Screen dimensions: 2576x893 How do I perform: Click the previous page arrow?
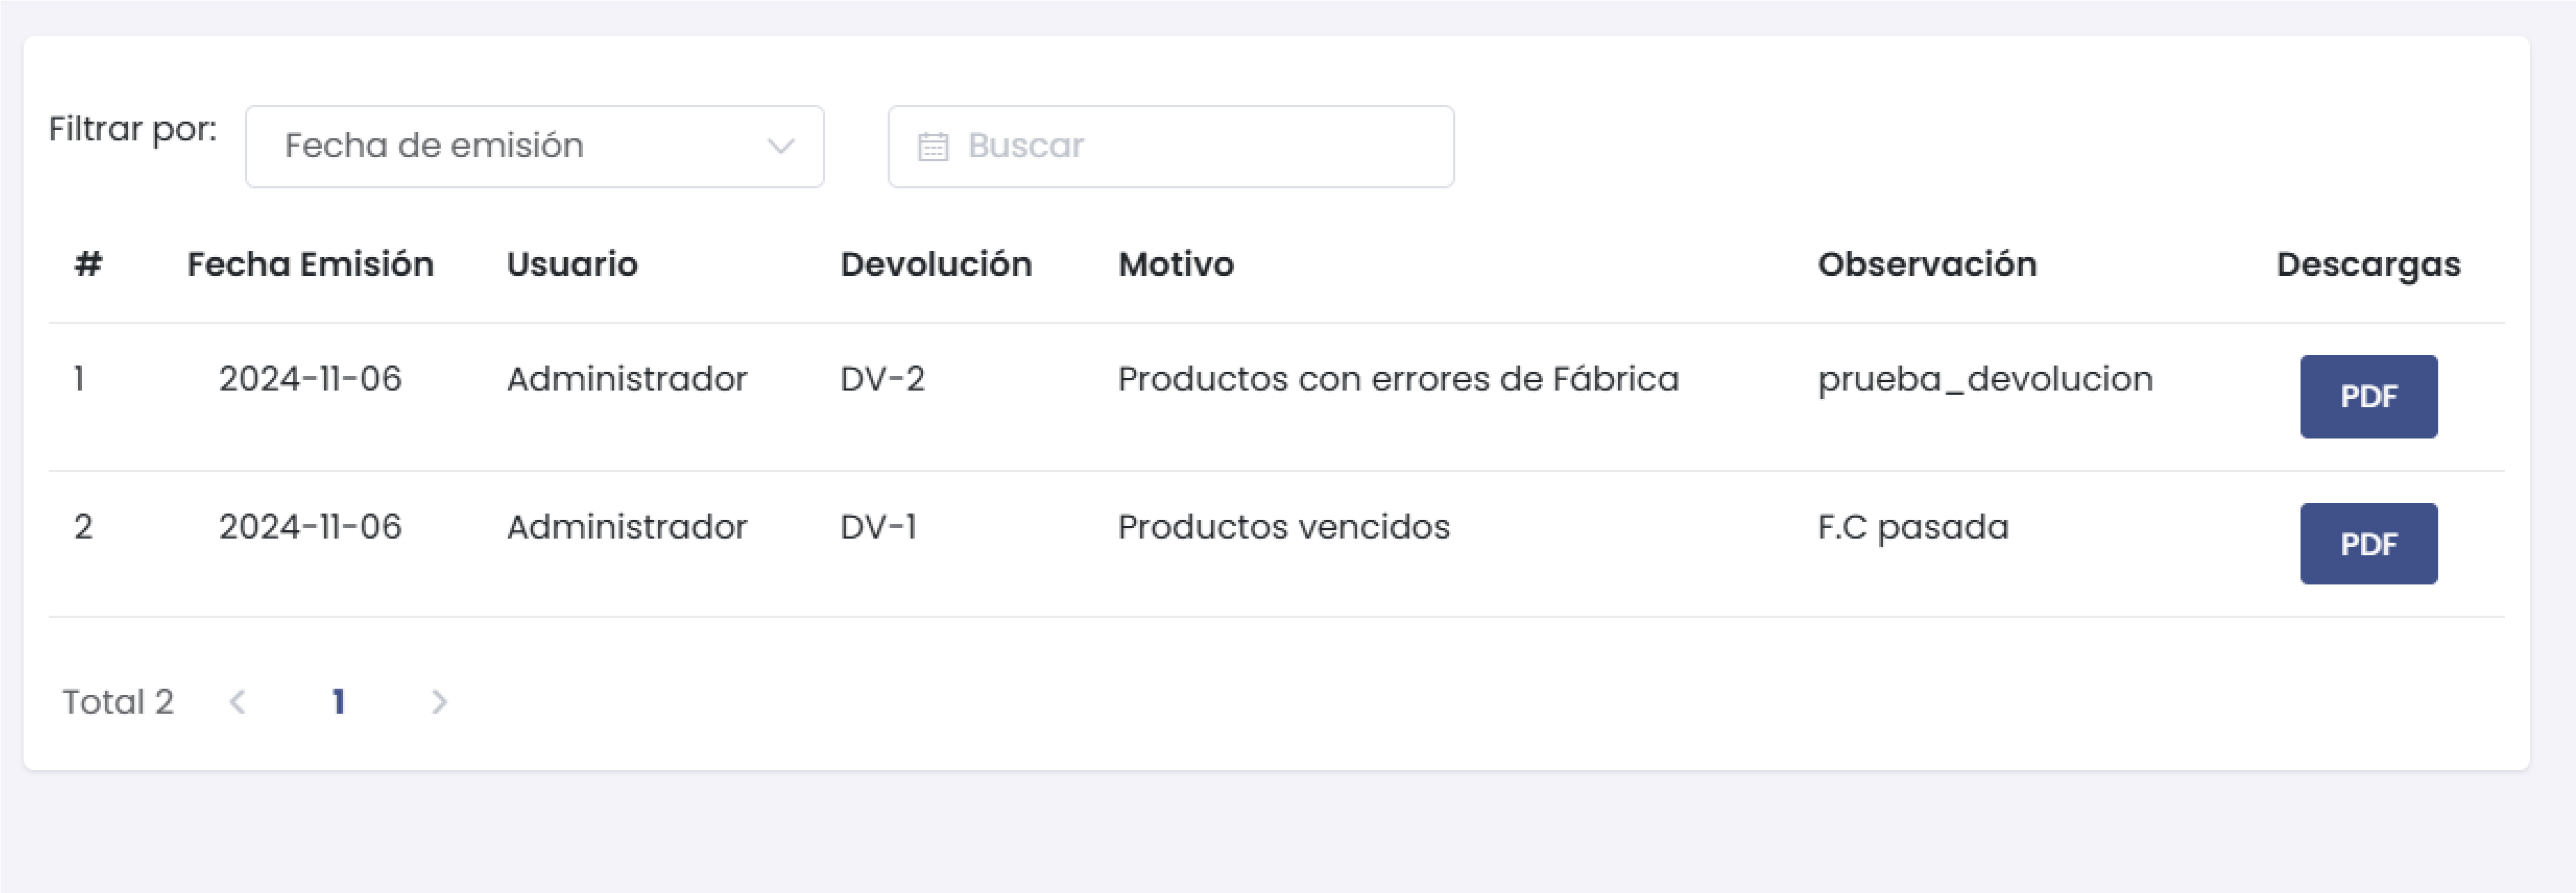pos(238,701)
